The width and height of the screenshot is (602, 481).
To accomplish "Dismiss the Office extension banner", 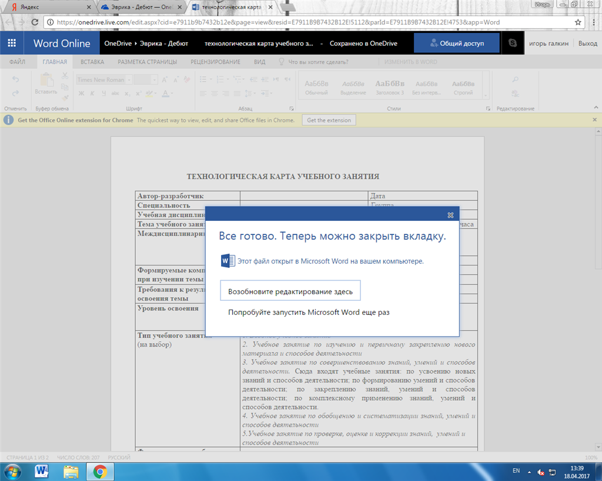I will [x=595, y=120].
